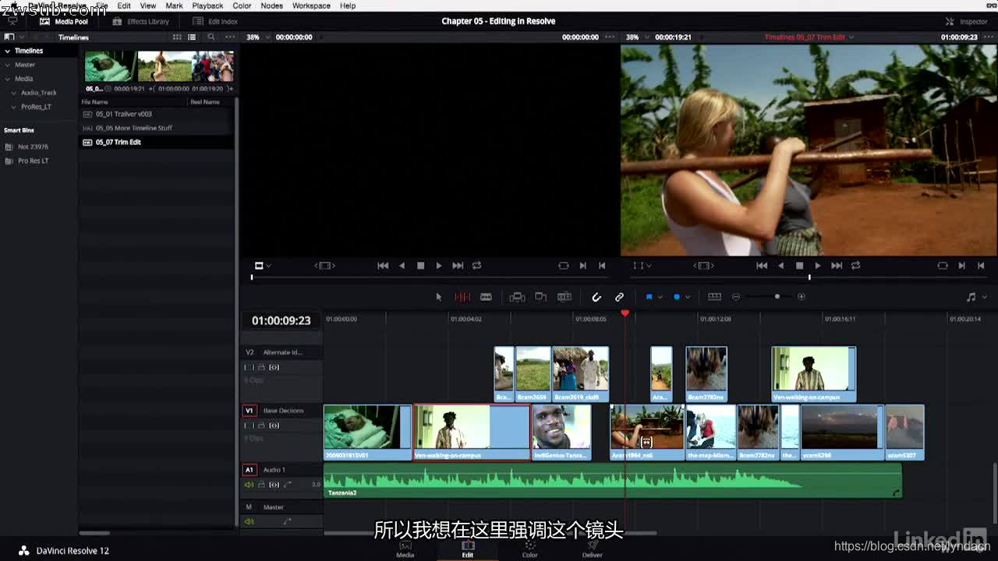Switch to the Deliver page

pos(593,549)
